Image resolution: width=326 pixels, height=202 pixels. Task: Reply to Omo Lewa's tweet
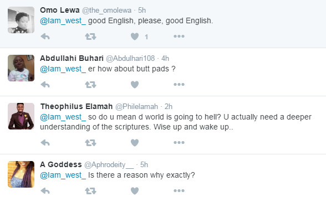coord(45,37)
